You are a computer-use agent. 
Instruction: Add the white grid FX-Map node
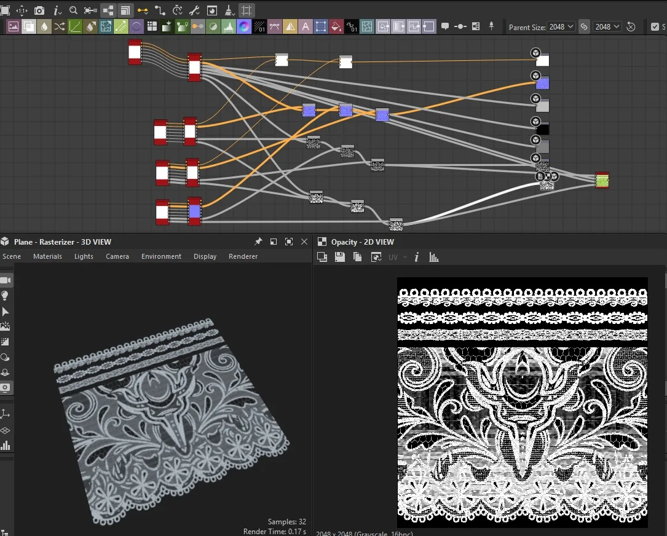(x=152, y=26)
